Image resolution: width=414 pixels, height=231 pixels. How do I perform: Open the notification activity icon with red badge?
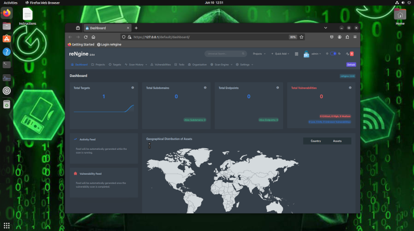coord(350,54)
